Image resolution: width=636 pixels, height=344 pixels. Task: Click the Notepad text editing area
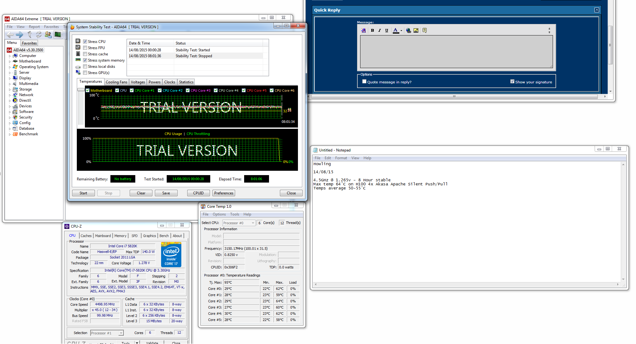tap(467, 221)
